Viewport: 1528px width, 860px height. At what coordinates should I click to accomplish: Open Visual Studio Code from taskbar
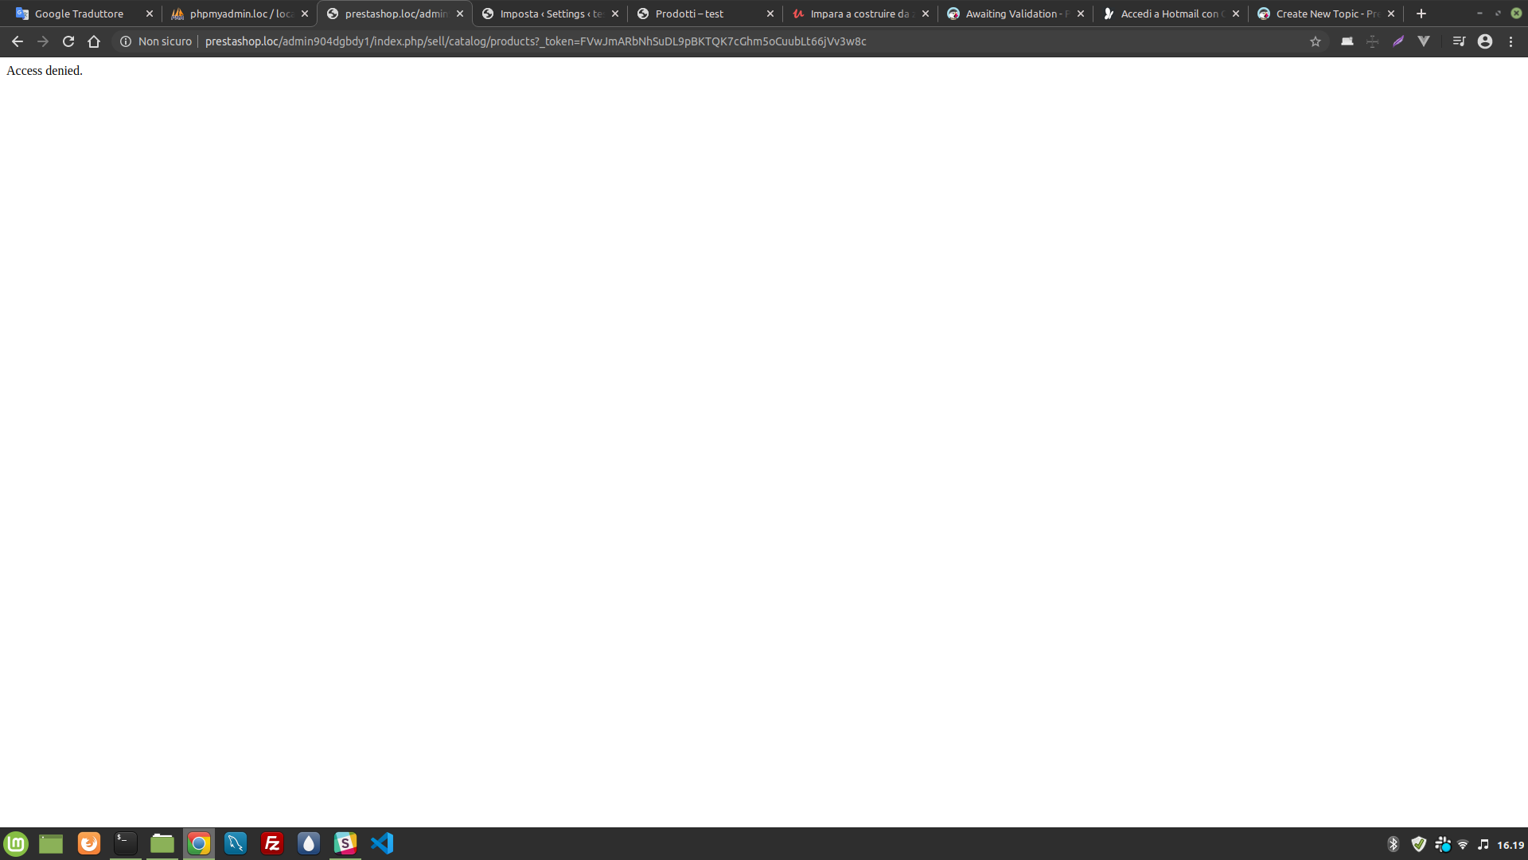382,843
